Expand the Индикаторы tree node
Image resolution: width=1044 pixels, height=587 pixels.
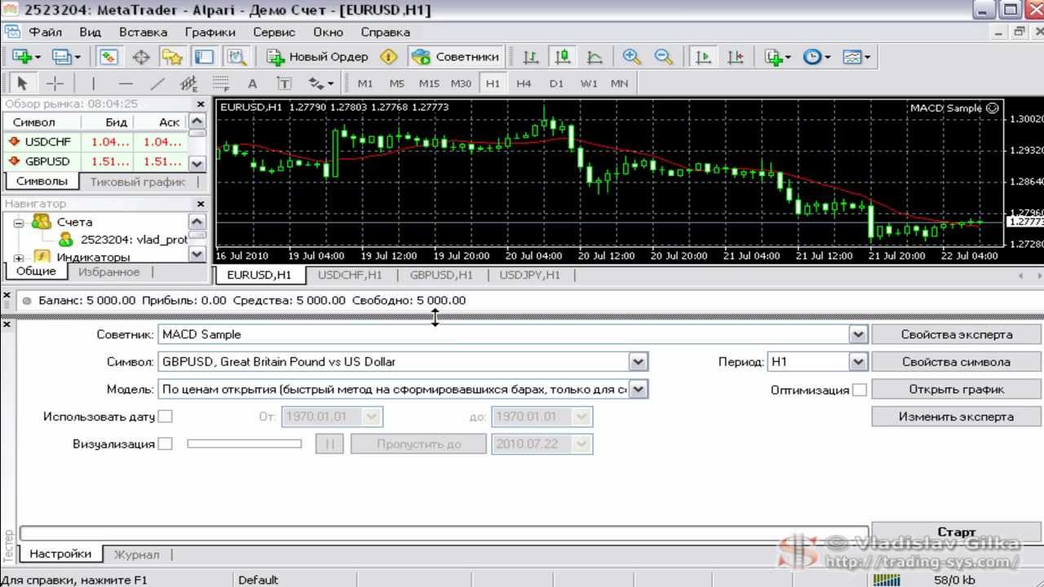click(20, 258)
